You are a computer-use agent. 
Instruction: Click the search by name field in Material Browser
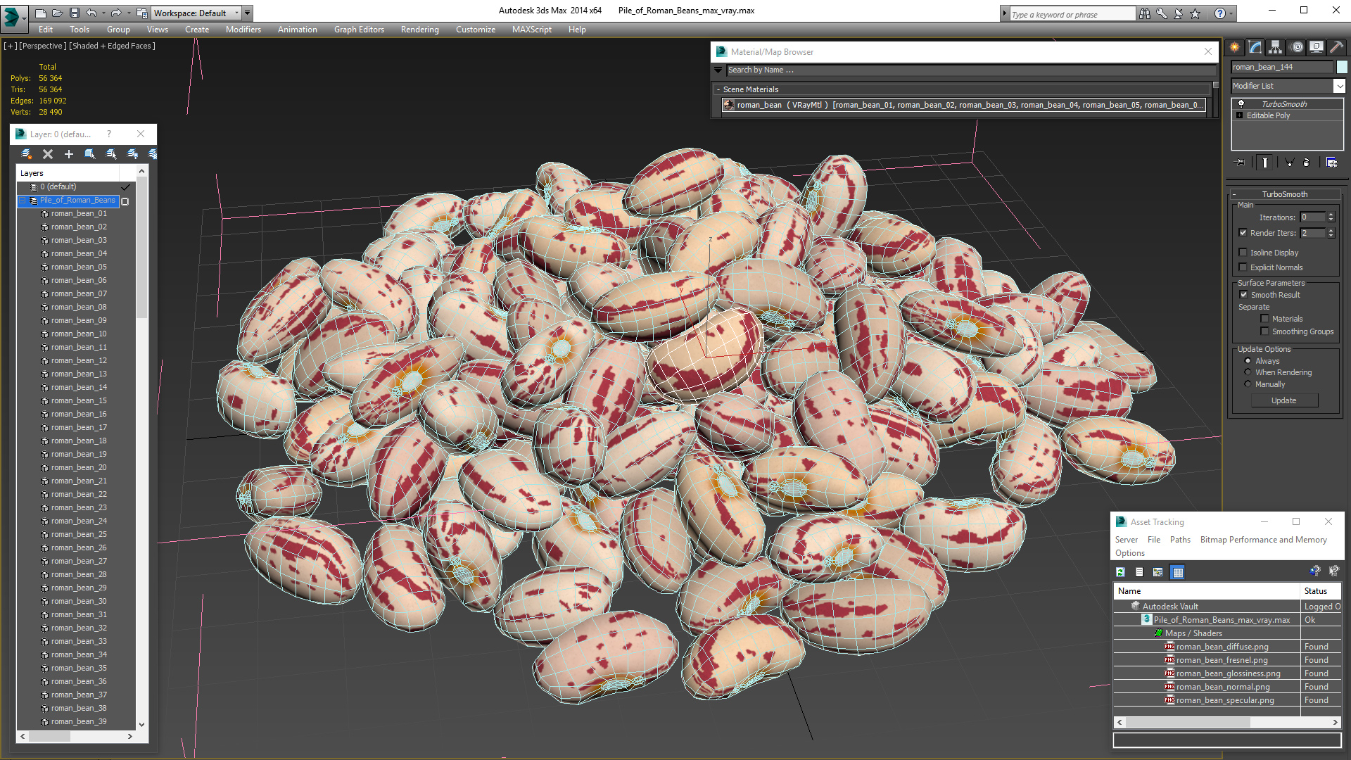pos(971,70)
